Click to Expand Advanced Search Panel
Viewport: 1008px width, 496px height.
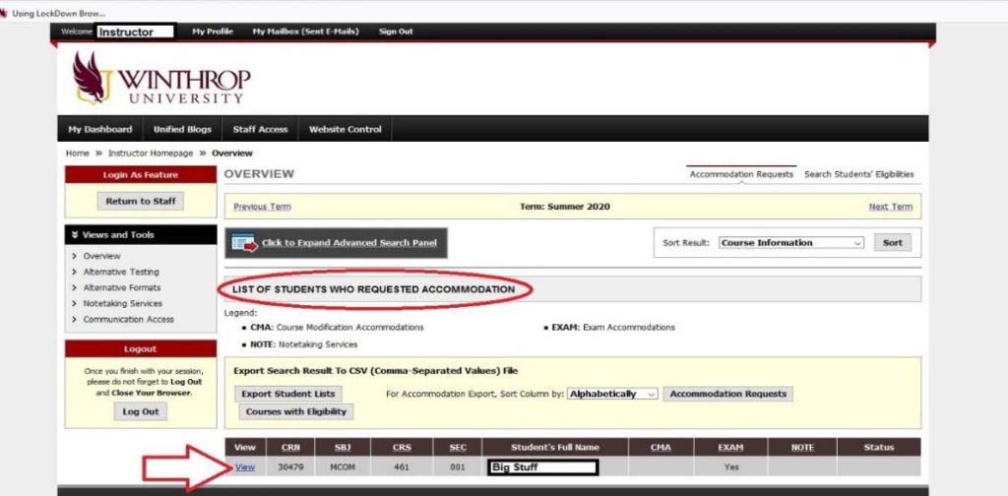coord(349,243)
